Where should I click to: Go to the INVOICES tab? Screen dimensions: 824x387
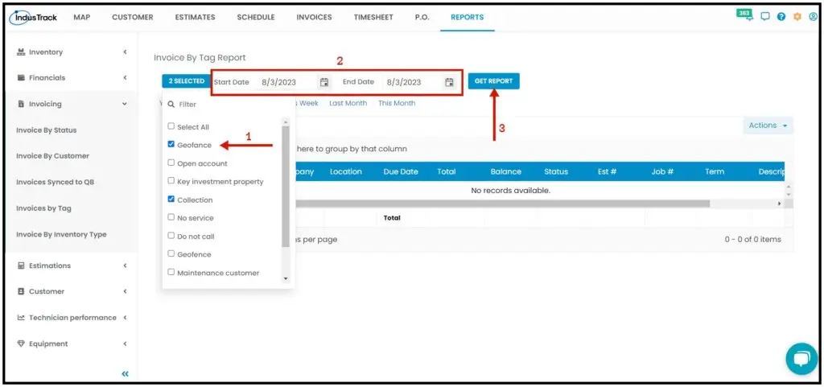315,18
